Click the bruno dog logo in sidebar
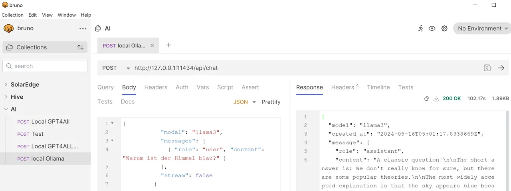 [x=9, y=29]
